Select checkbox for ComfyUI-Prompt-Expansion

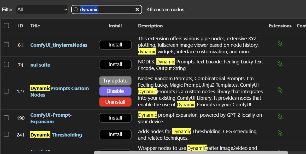pos(7,118)
